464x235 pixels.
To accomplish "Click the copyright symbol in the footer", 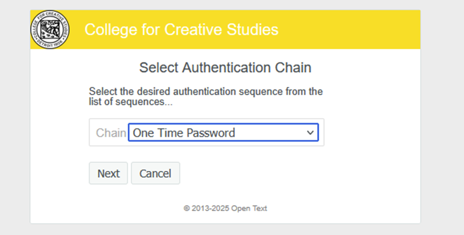I will click(x=186, y=208).
